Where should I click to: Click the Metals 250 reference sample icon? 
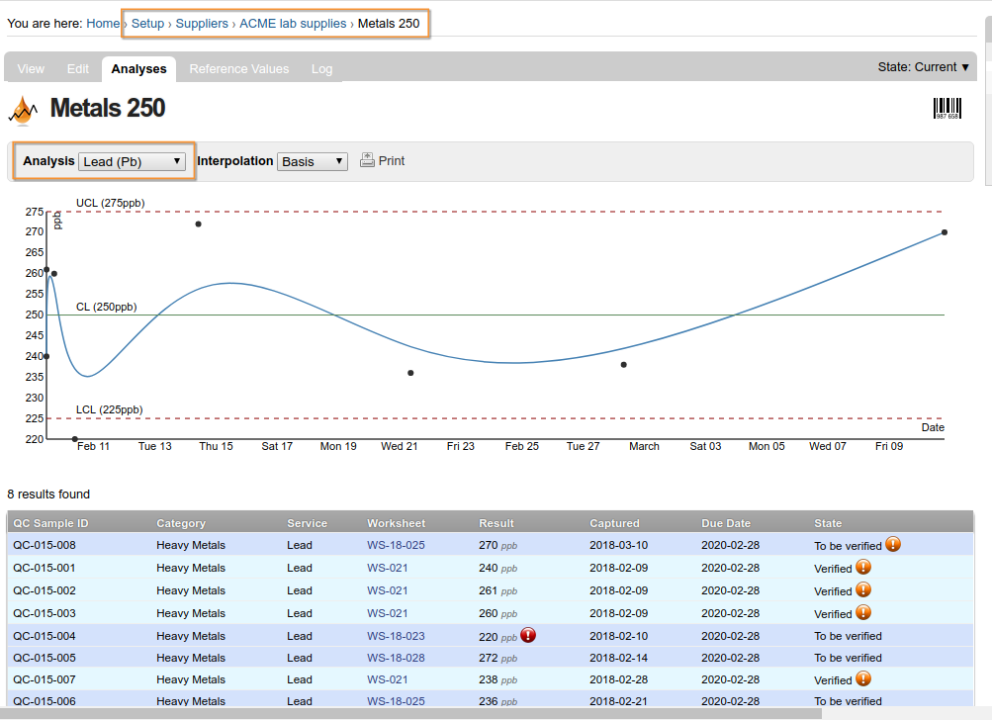pyautogui.click(x=23, y=110)
